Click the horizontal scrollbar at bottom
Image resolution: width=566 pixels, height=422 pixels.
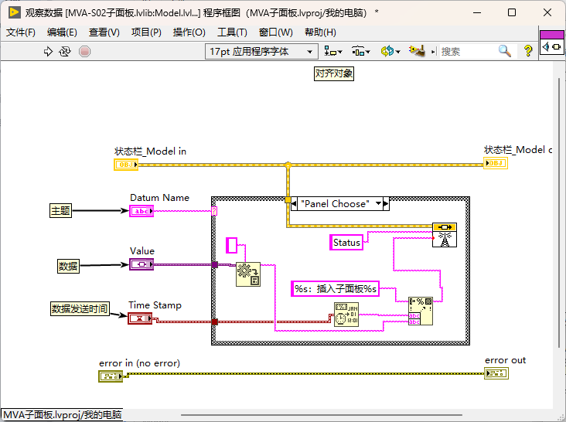321,415
